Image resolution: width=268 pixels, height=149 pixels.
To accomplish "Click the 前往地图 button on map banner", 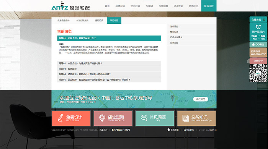I will [x=201, y=99].
